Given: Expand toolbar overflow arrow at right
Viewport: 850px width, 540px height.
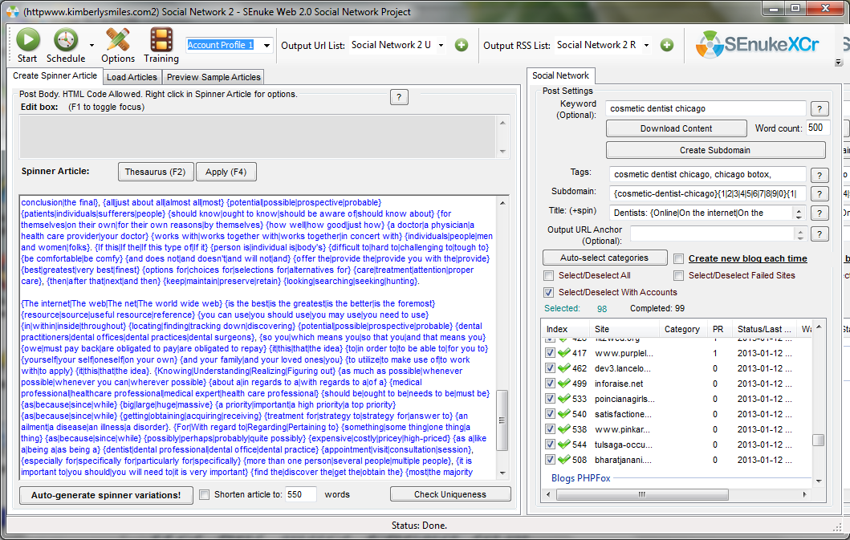Looking at the screenshot, I should pyautogui.click(x=839, y=63).
